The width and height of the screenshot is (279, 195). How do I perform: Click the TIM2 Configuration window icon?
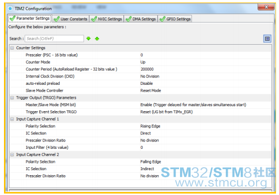pos(10,8)
